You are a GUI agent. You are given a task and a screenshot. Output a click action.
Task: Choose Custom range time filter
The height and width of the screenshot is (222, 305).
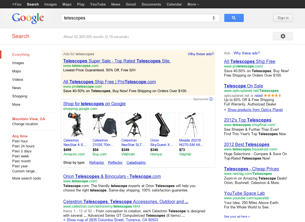(25, 171)
